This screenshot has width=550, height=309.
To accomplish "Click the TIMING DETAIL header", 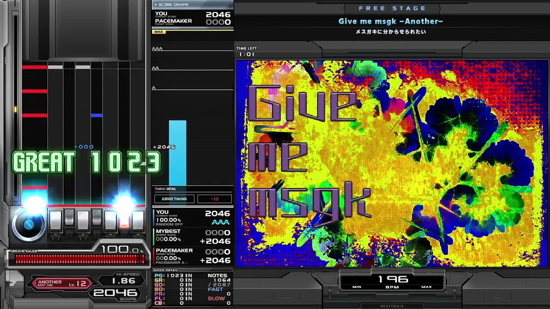I will [x=165, y=189].
